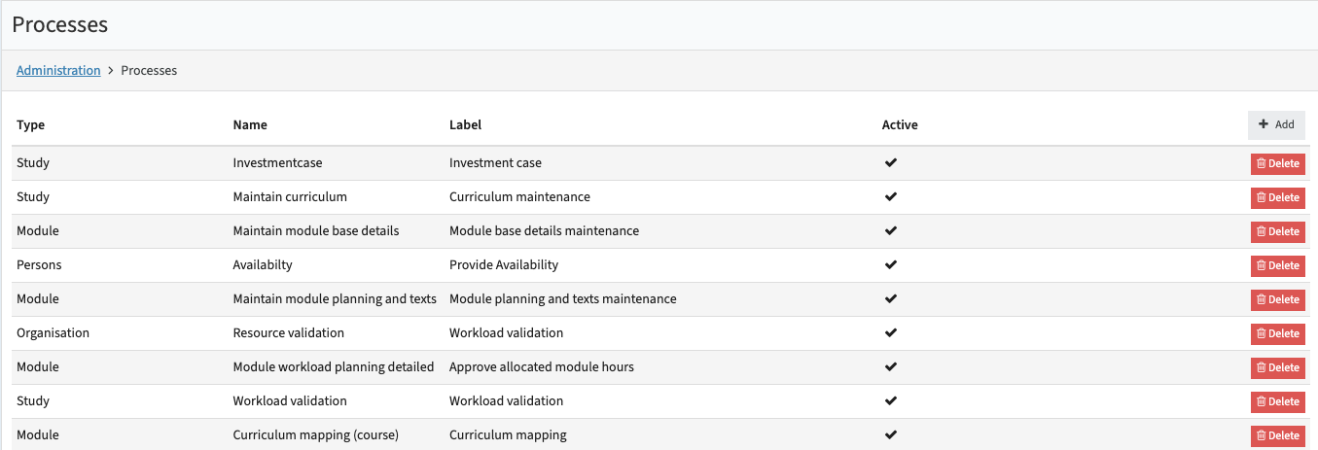Image resolution: width=1318 pixels, height=450 pixels.
Task: Click Active checkmark for Maintain module base details
Action: [x=890, y=230]
